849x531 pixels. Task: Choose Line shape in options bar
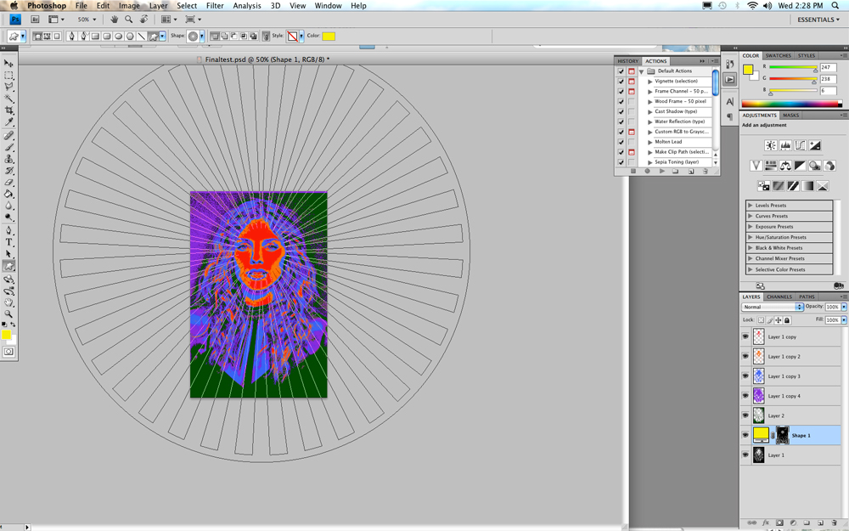tap(141, 37)
